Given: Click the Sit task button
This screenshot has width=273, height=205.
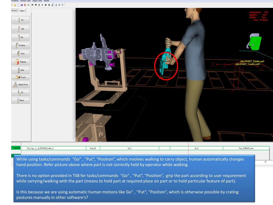Looking at the screenshot, I should pos(21,93).
